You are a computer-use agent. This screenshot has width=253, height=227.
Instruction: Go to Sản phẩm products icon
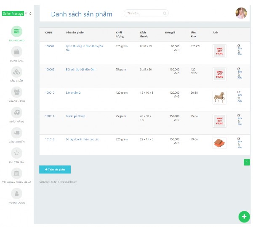16,72
